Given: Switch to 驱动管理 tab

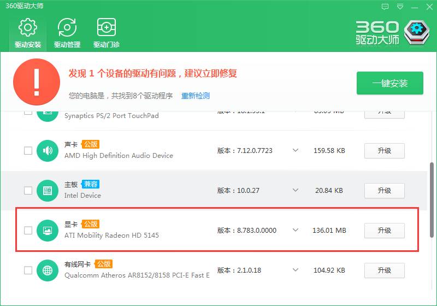Looking at the screenshot, I should 67,33.
